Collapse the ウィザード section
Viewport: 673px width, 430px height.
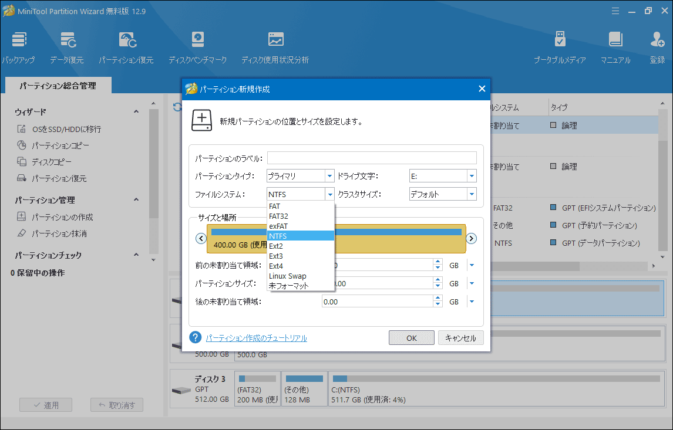pyautogui.click(x=136, y=111)
